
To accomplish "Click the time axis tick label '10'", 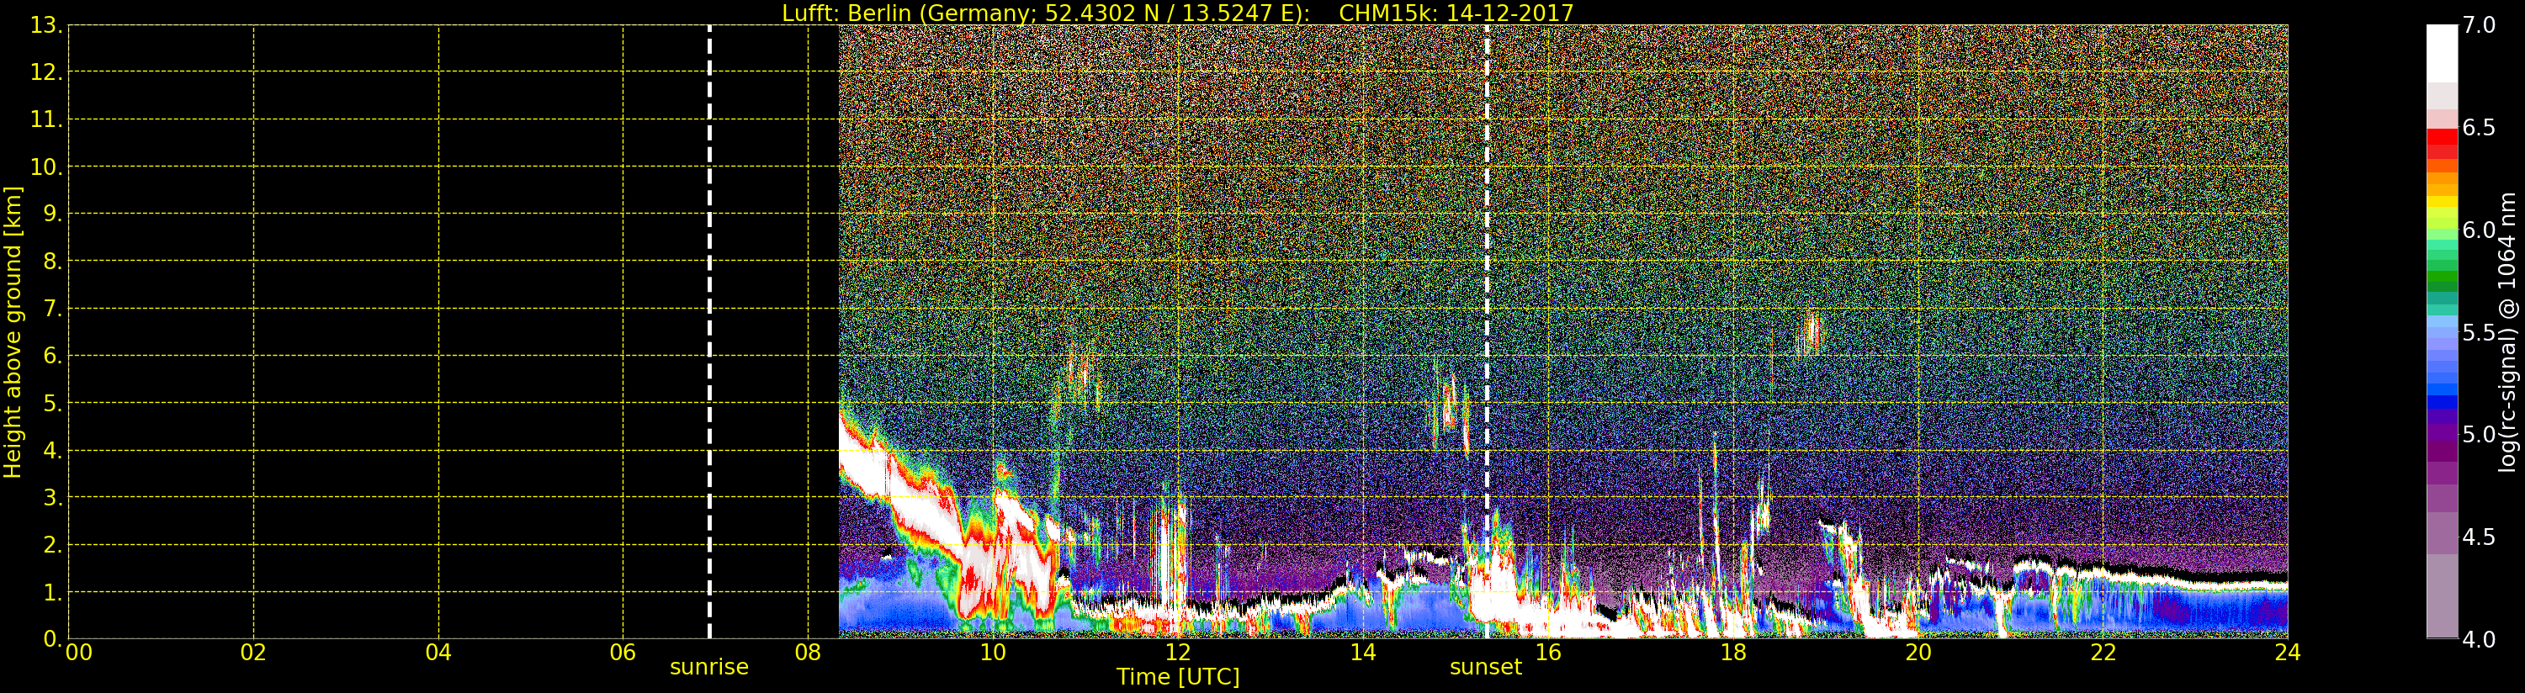I will click(993, 652).
